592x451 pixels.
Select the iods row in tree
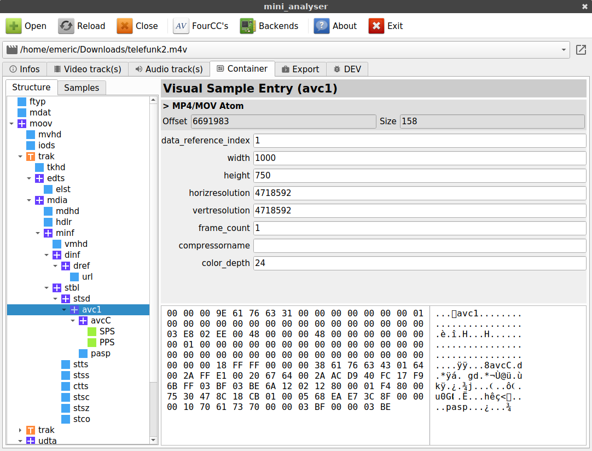(x=78, y=146)
